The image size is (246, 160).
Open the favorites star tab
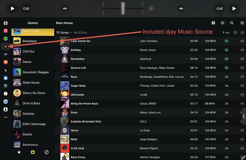tap(19, 152)
